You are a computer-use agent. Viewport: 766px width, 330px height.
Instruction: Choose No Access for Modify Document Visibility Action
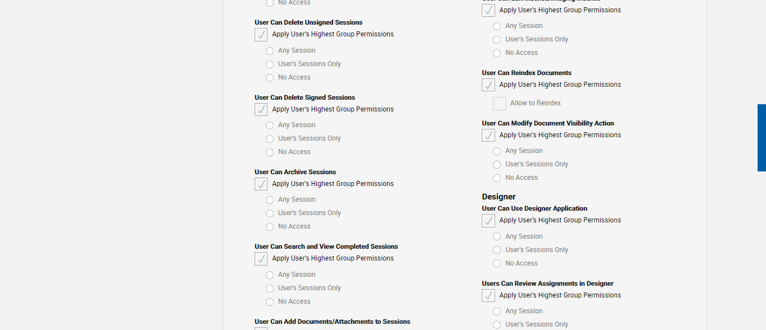(497, 178)
